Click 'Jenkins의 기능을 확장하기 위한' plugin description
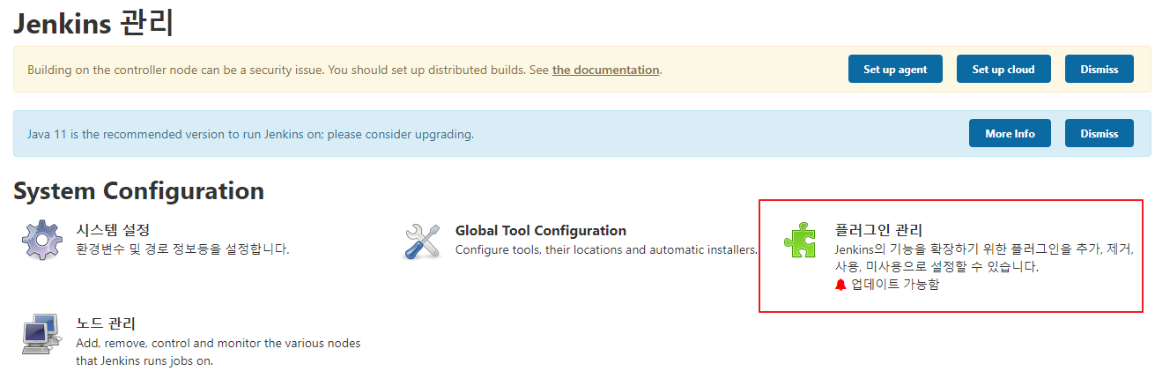1155x386 pixels. (x=984, y=258)
